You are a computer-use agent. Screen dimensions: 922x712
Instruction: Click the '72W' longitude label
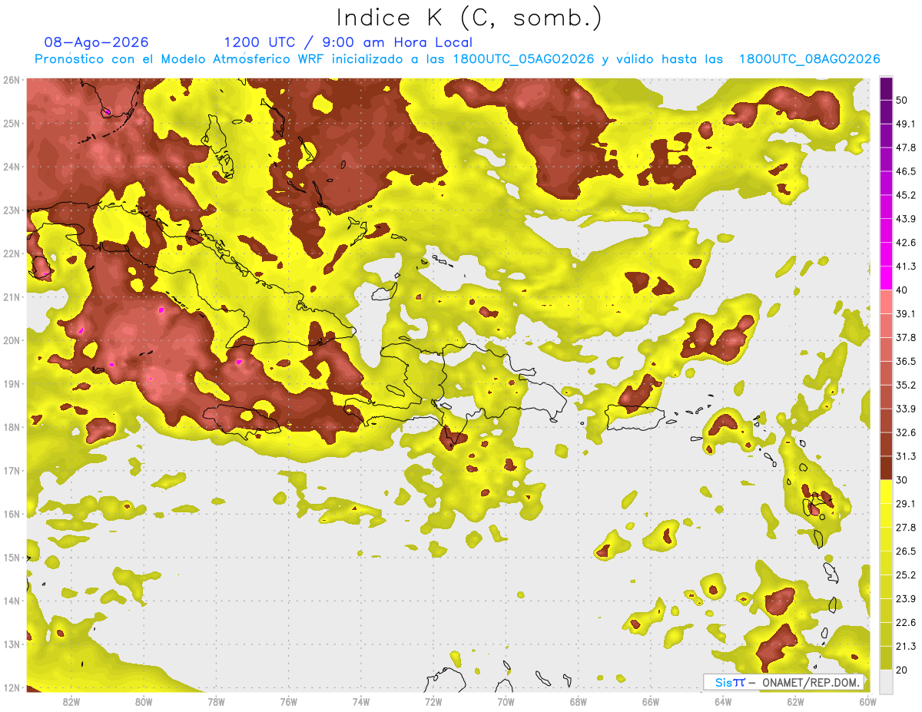433,702
